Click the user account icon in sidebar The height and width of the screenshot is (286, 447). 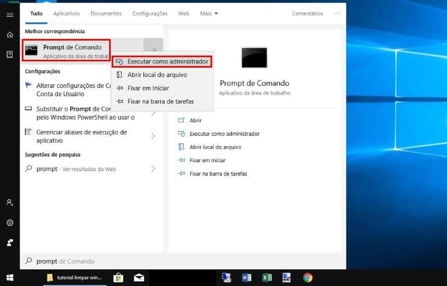pos(10,203)
